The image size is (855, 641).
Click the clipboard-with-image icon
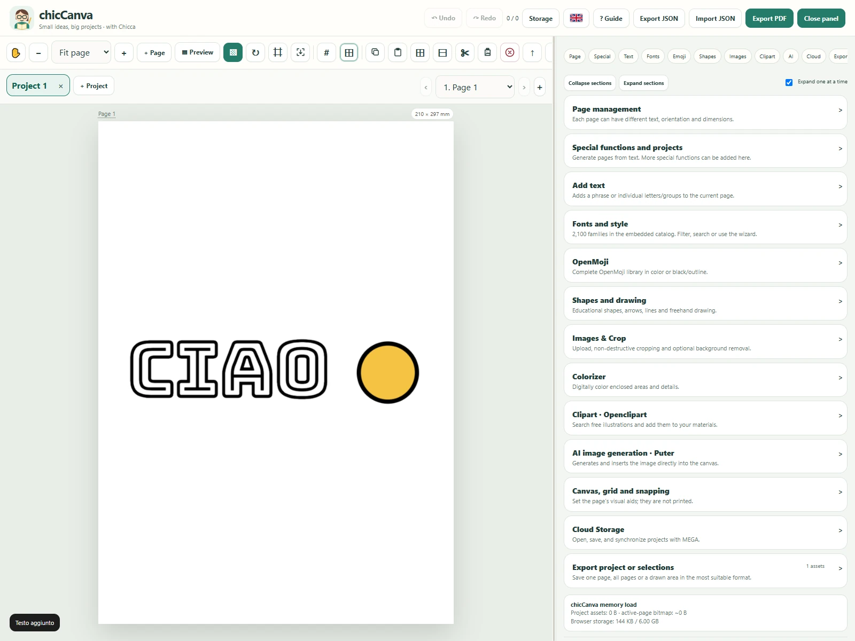pos(487,52)
